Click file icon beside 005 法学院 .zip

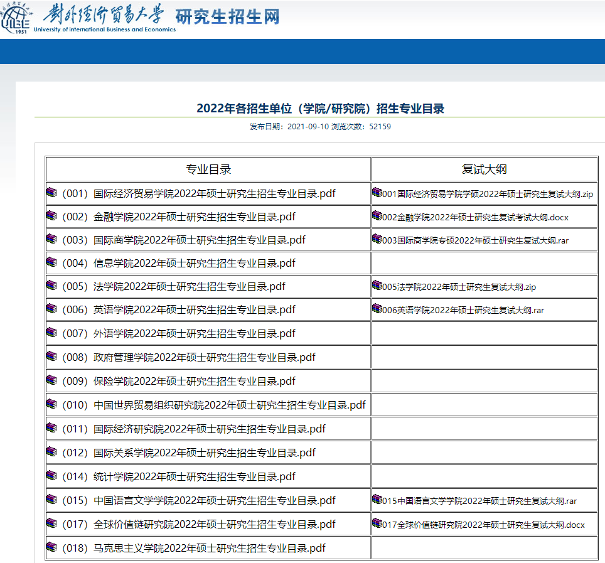click(377, 285)
